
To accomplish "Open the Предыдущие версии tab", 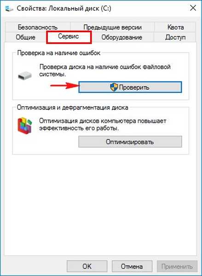I will point(112,27).
